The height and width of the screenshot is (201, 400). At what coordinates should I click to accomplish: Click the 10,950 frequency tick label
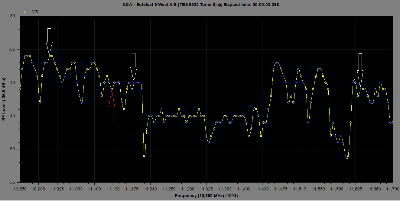click(20, 189)
